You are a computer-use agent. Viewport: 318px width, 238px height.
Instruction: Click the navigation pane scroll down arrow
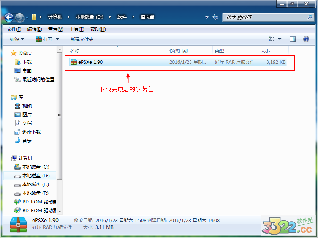pos(59,211)
